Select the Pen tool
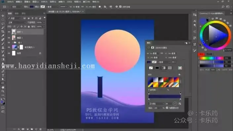The width and height of the screenshot is (233, 131). pos(3,71)
